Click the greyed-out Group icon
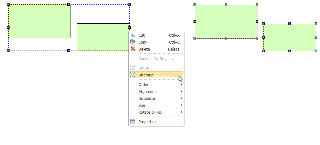 [133, 68]
